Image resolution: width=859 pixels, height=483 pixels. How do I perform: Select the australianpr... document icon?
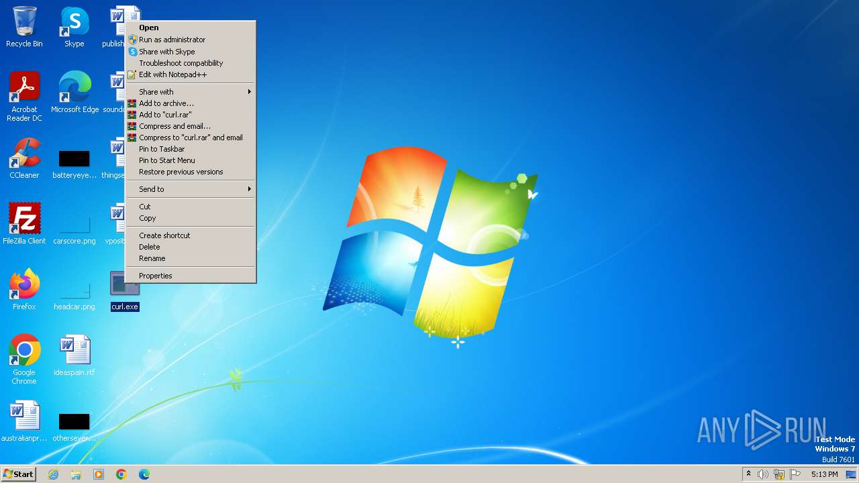point(24,421)
